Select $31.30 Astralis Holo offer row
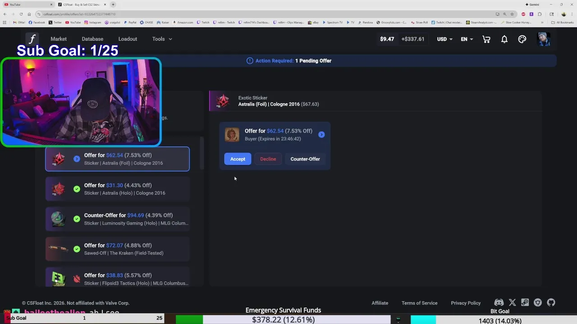Viewport: 577px width, 324px height. (117, 189)
